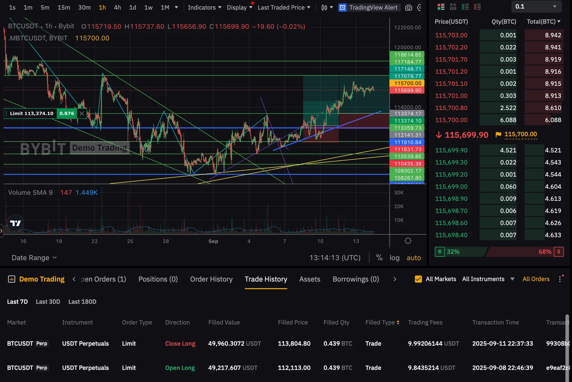572x382 pixels.
Task: Switch to the Positions (0) tab
Action: (x=158, y=279)
